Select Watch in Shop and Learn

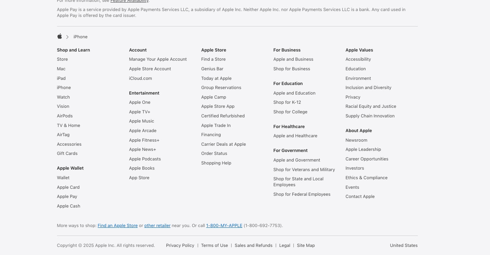pyautogui.click(x=63, y=97)
